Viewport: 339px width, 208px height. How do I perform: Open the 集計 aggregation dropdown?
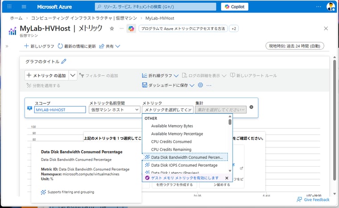click(x=221, y=110)
